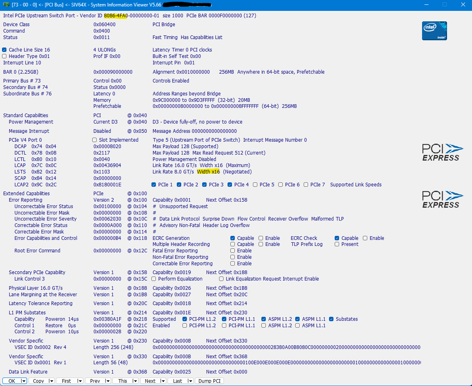This screenshot has height=386, width=472.
Task: Enable the Perform Equalization checkbox
Action: (154, 279)
